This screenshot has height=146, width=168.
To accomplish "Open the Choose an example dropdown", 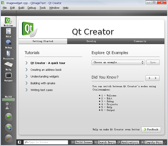I will pos(118,62).
